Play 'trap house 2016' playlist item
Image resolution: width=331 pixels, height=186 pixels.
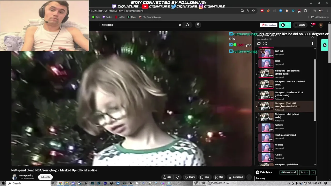(284, 96)
